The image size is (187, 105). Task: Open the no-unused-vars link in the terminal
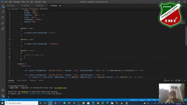point(60,88)
